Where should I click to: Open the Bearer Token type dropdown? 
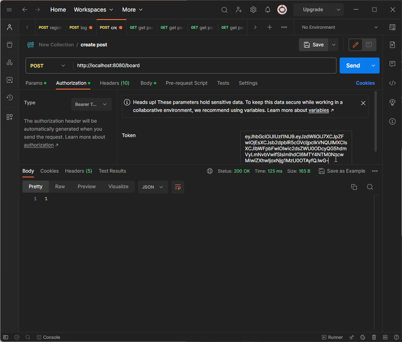coord(91,104)
